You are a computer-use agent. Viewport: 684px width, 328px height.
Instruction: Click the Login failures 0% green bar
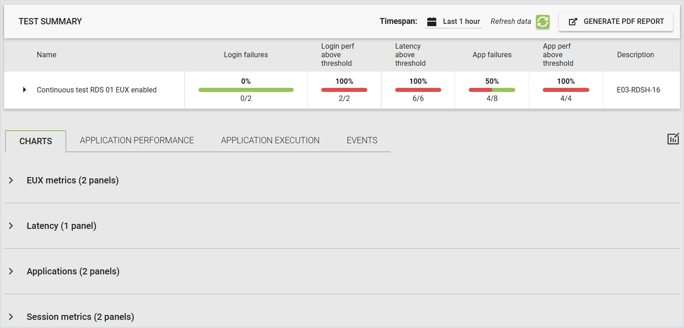pos(246,90)
